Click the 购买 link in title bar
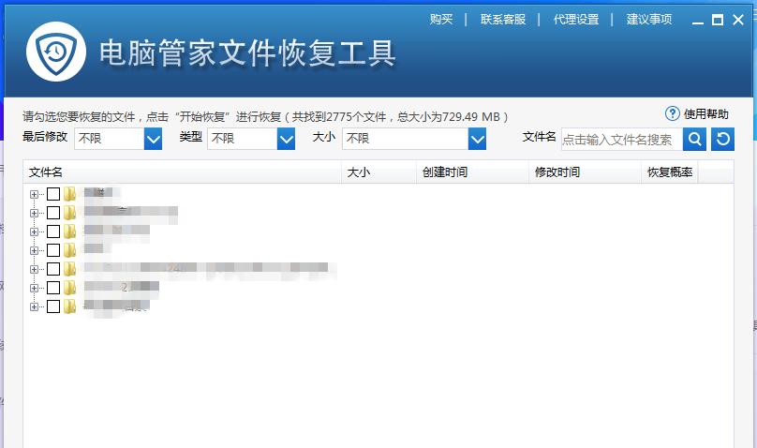757x448 pixels. 441,20
